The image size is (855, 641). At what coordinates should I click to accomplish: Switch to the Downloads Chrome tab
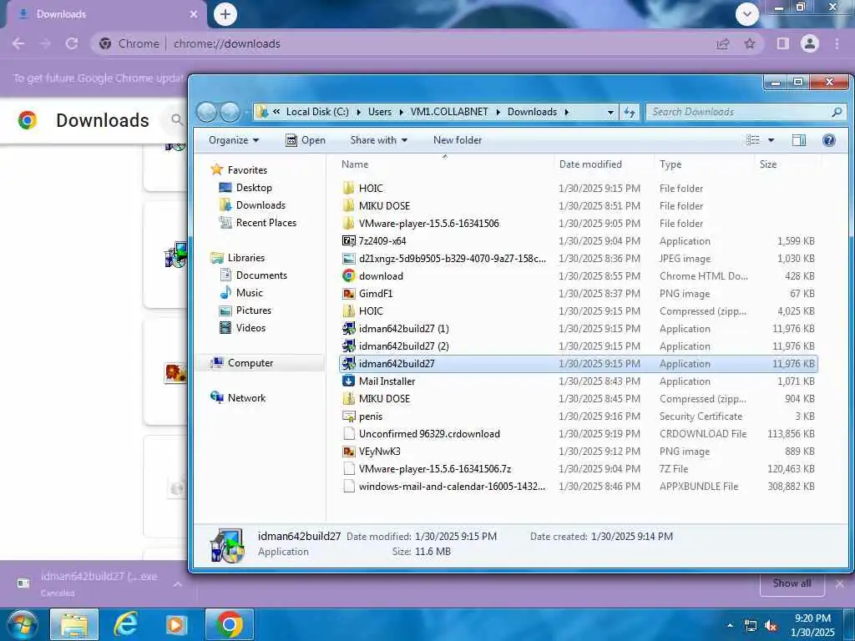[x=106, y=14]
